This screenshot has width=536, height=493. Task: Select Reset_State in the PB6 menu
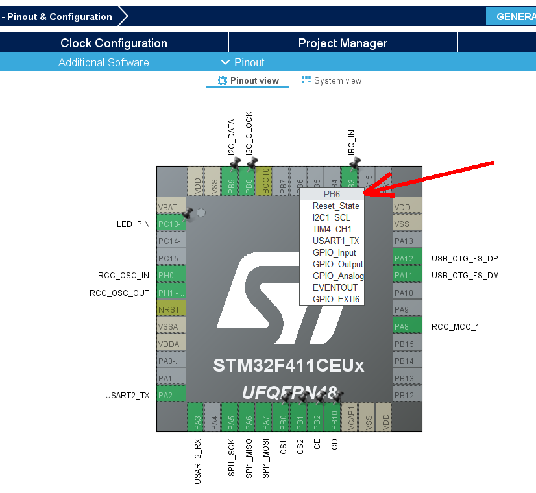click(335, 206)
